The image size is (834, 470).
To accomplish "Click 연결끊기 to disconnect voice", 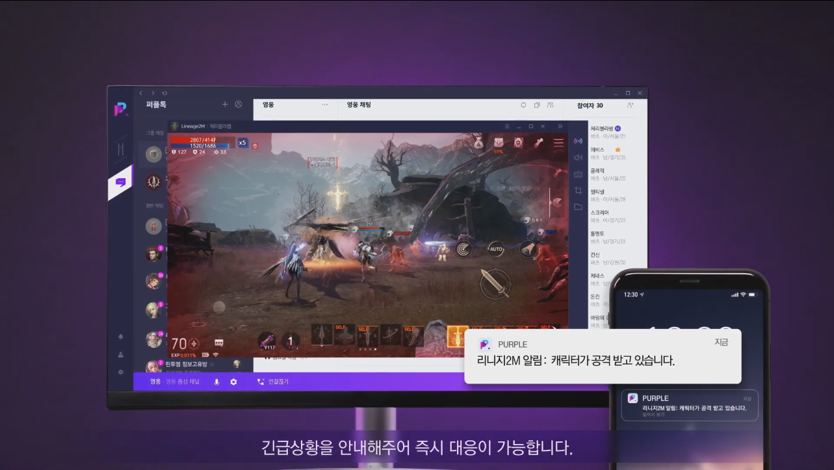I will [273, 382].
